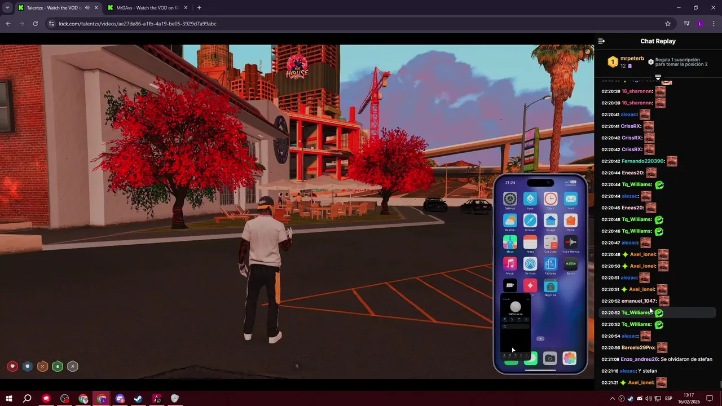The image size is (722, 406).
Task: Click username Fernando220390 in chat
Action: 642,161
